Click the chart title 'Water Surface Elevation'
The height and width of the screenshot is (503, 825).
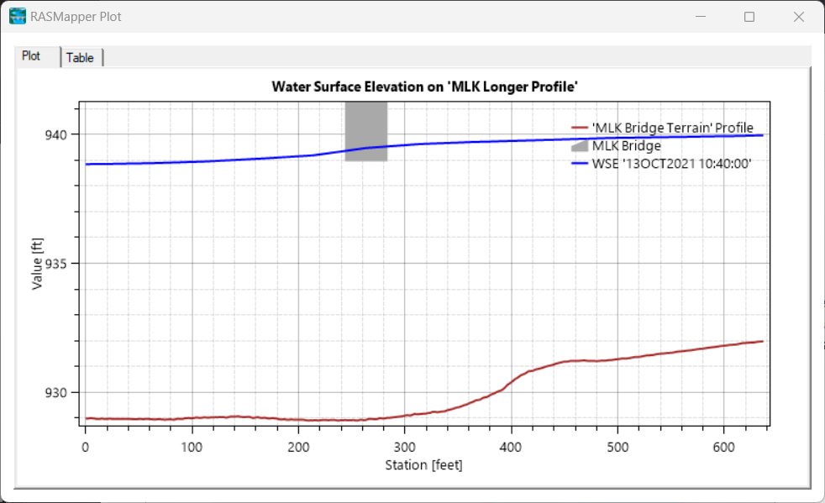tap(424, 86)
